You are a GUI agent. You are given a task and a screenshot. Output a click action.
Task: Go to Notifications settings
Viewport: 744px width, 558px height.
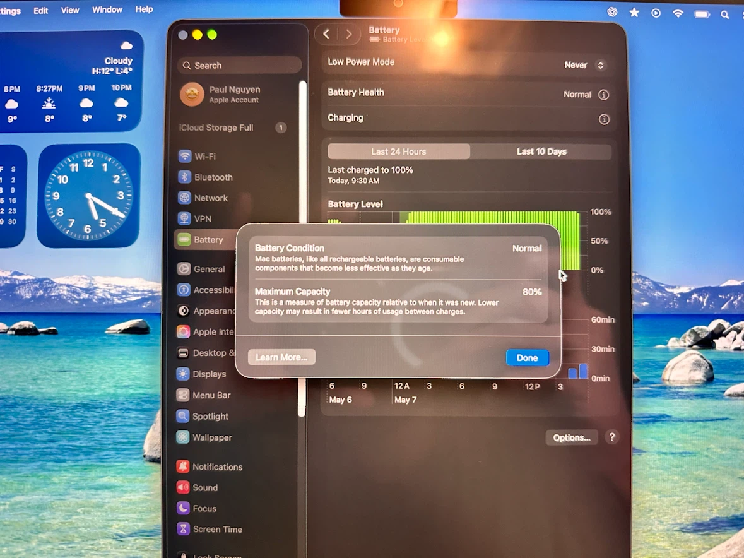210,467
